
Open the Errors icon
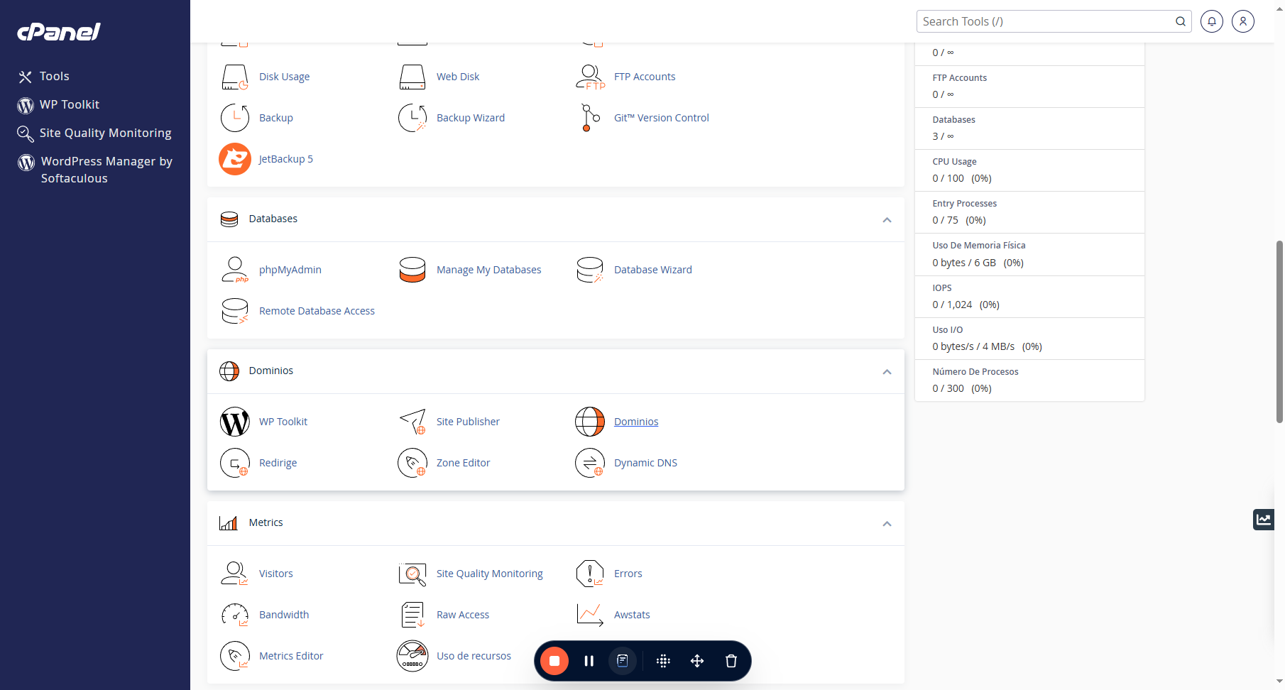(x=590, y=574)
